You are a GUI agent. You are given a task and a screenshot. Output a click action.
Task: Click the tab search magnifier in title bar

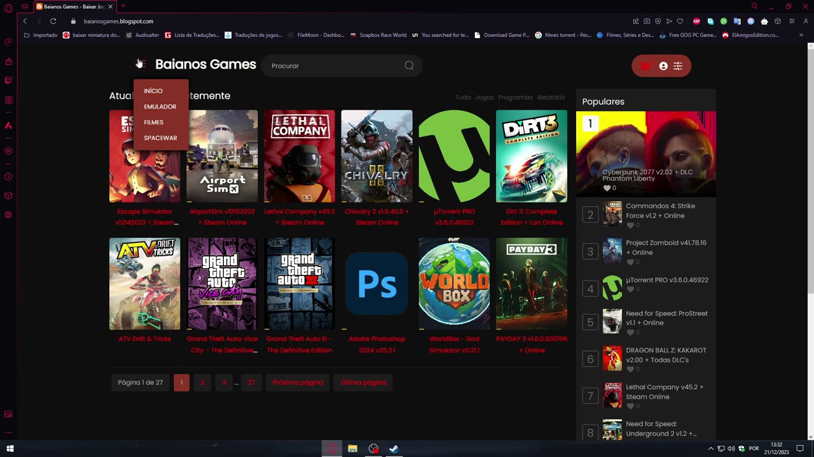tap(754, 6)
